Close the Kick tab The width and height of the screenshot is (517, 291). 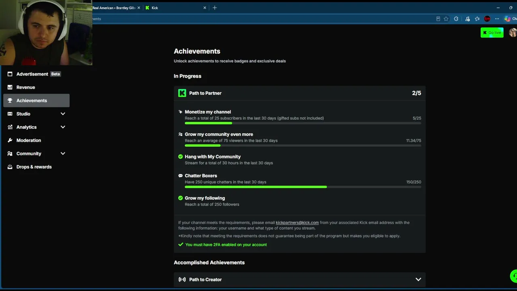point(205,8)
